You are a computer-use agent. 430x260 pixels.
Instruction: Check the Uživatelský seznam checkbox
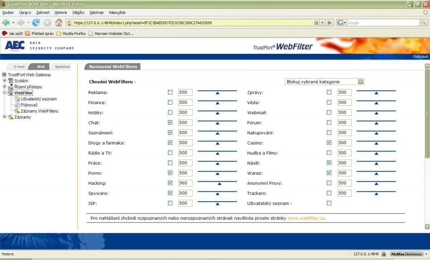pos(329,203)
